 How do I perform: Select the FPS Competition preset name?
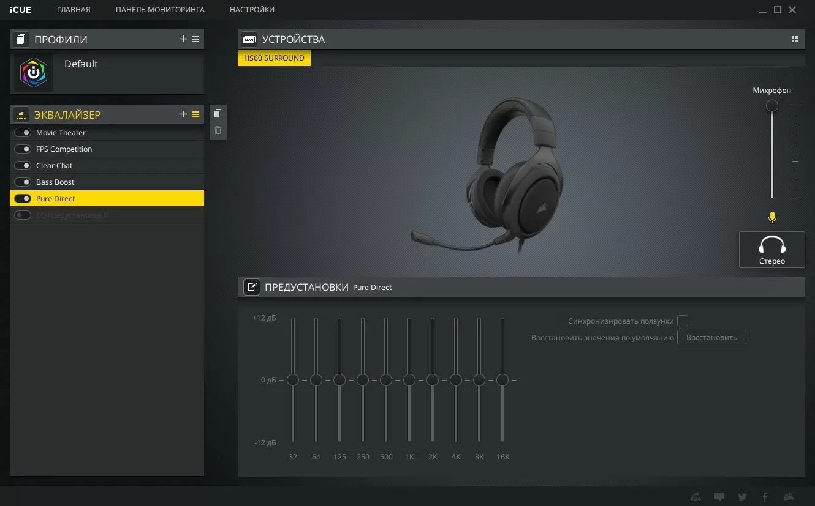pyautogui.click(x=64, y=149)
